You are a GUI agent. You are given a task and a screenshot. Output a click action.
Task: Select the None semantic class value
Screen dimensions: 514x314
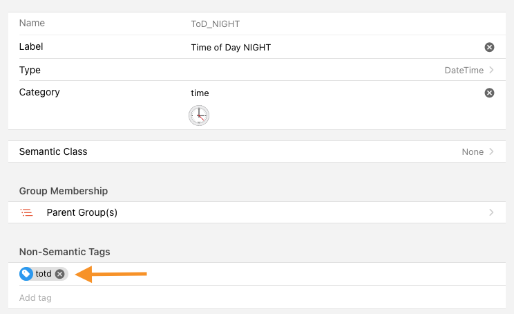473,151
